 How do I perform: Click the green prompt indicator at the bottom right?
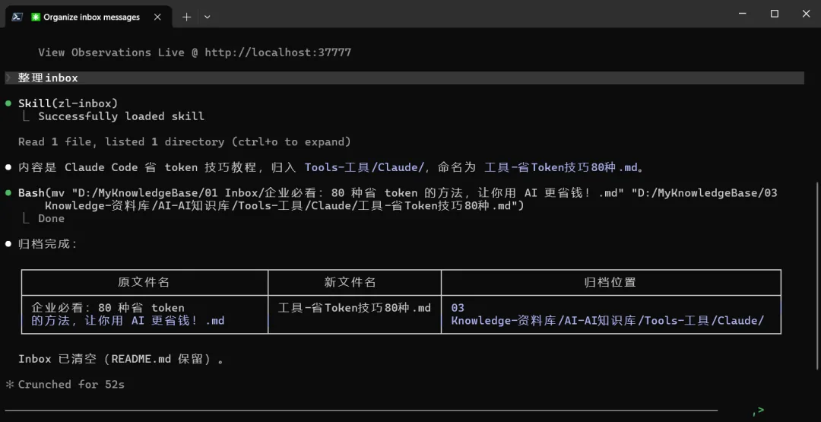(x=758, y=411)
